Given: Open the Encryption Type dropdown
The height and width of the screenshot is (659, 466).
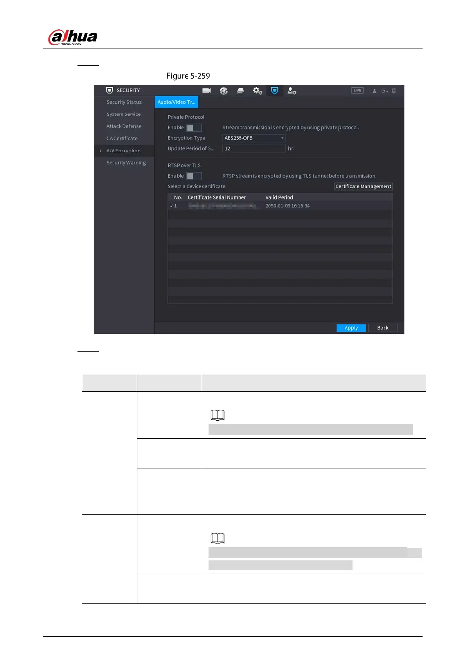Looking at the screenshot, I should click(x=254, y=138).
